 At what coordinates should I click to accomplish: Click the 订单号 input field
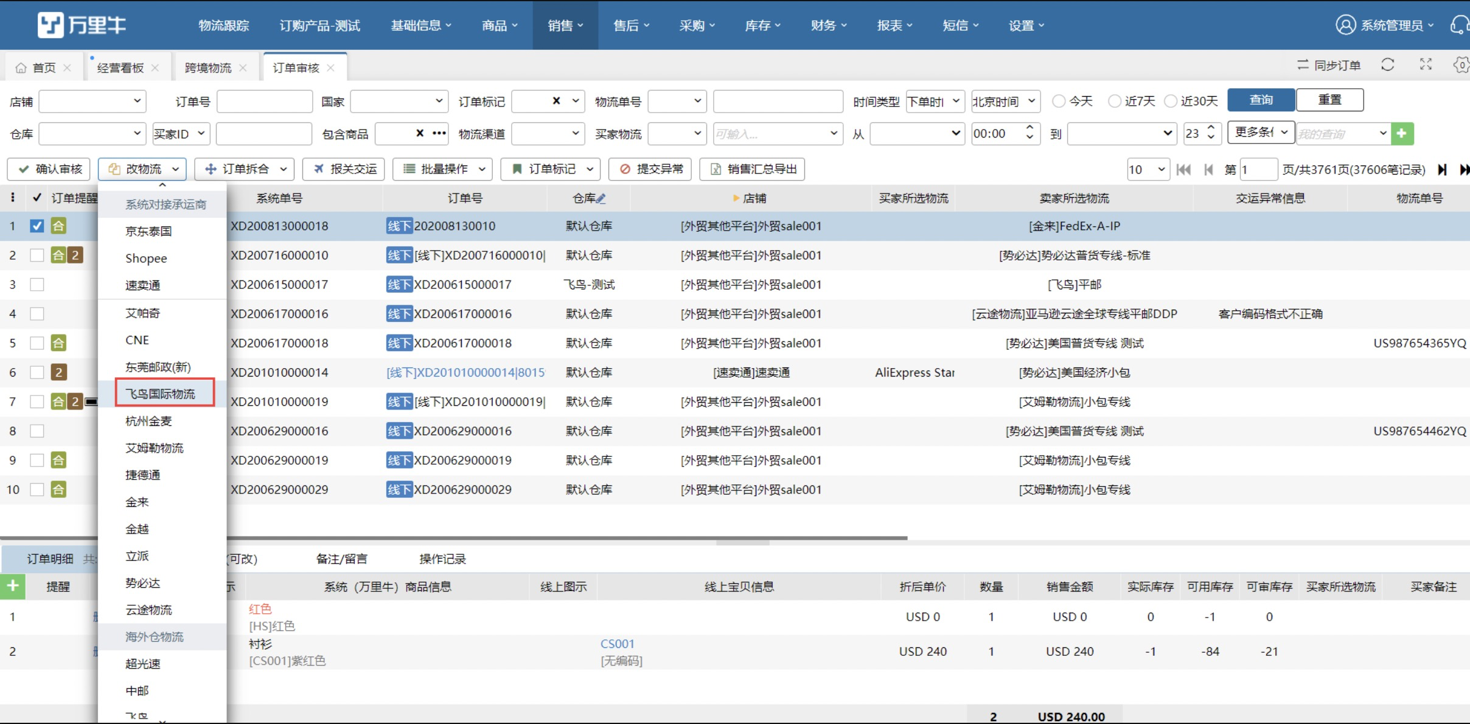(265, 101)
